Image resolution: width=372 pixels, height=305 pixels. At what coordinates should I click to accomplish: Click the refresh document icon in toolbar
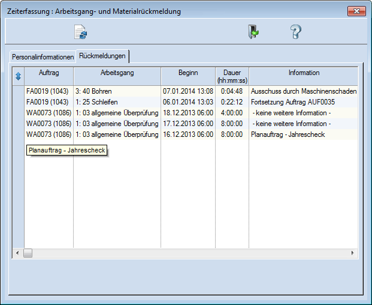[80, 32]
